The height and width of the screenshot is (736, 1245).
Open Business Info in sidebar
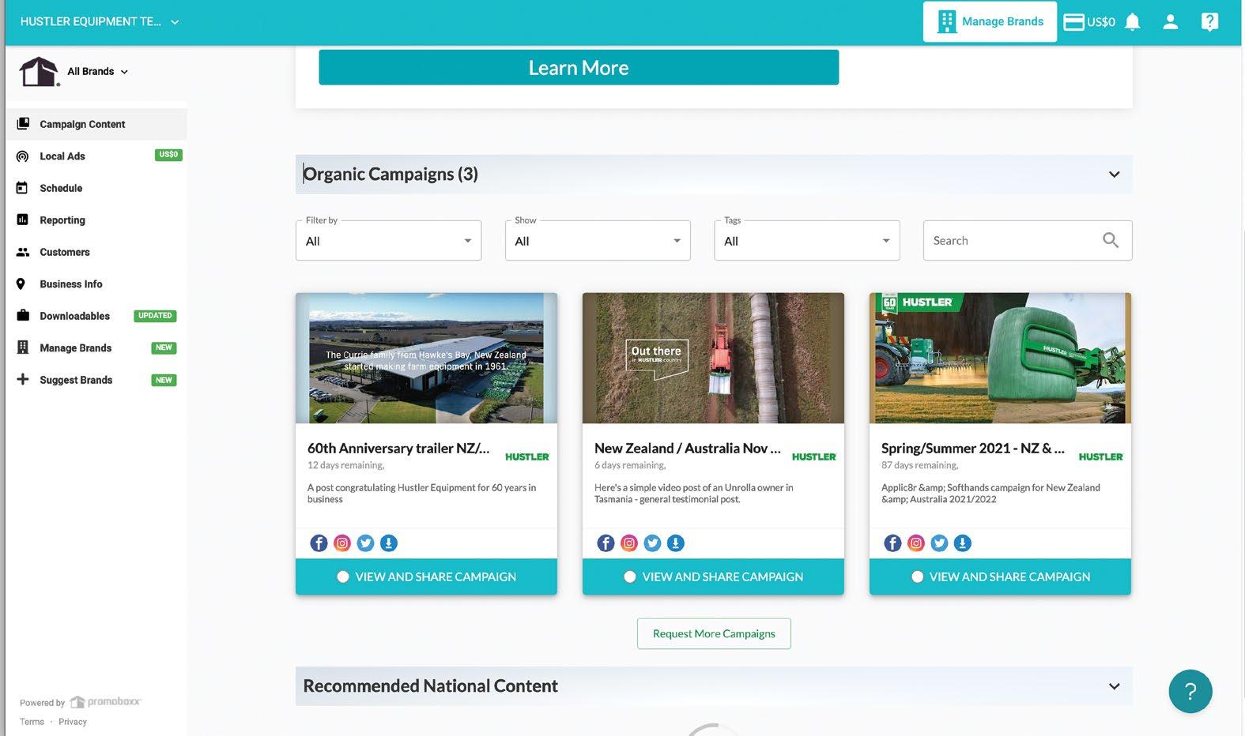coord(96,284)
